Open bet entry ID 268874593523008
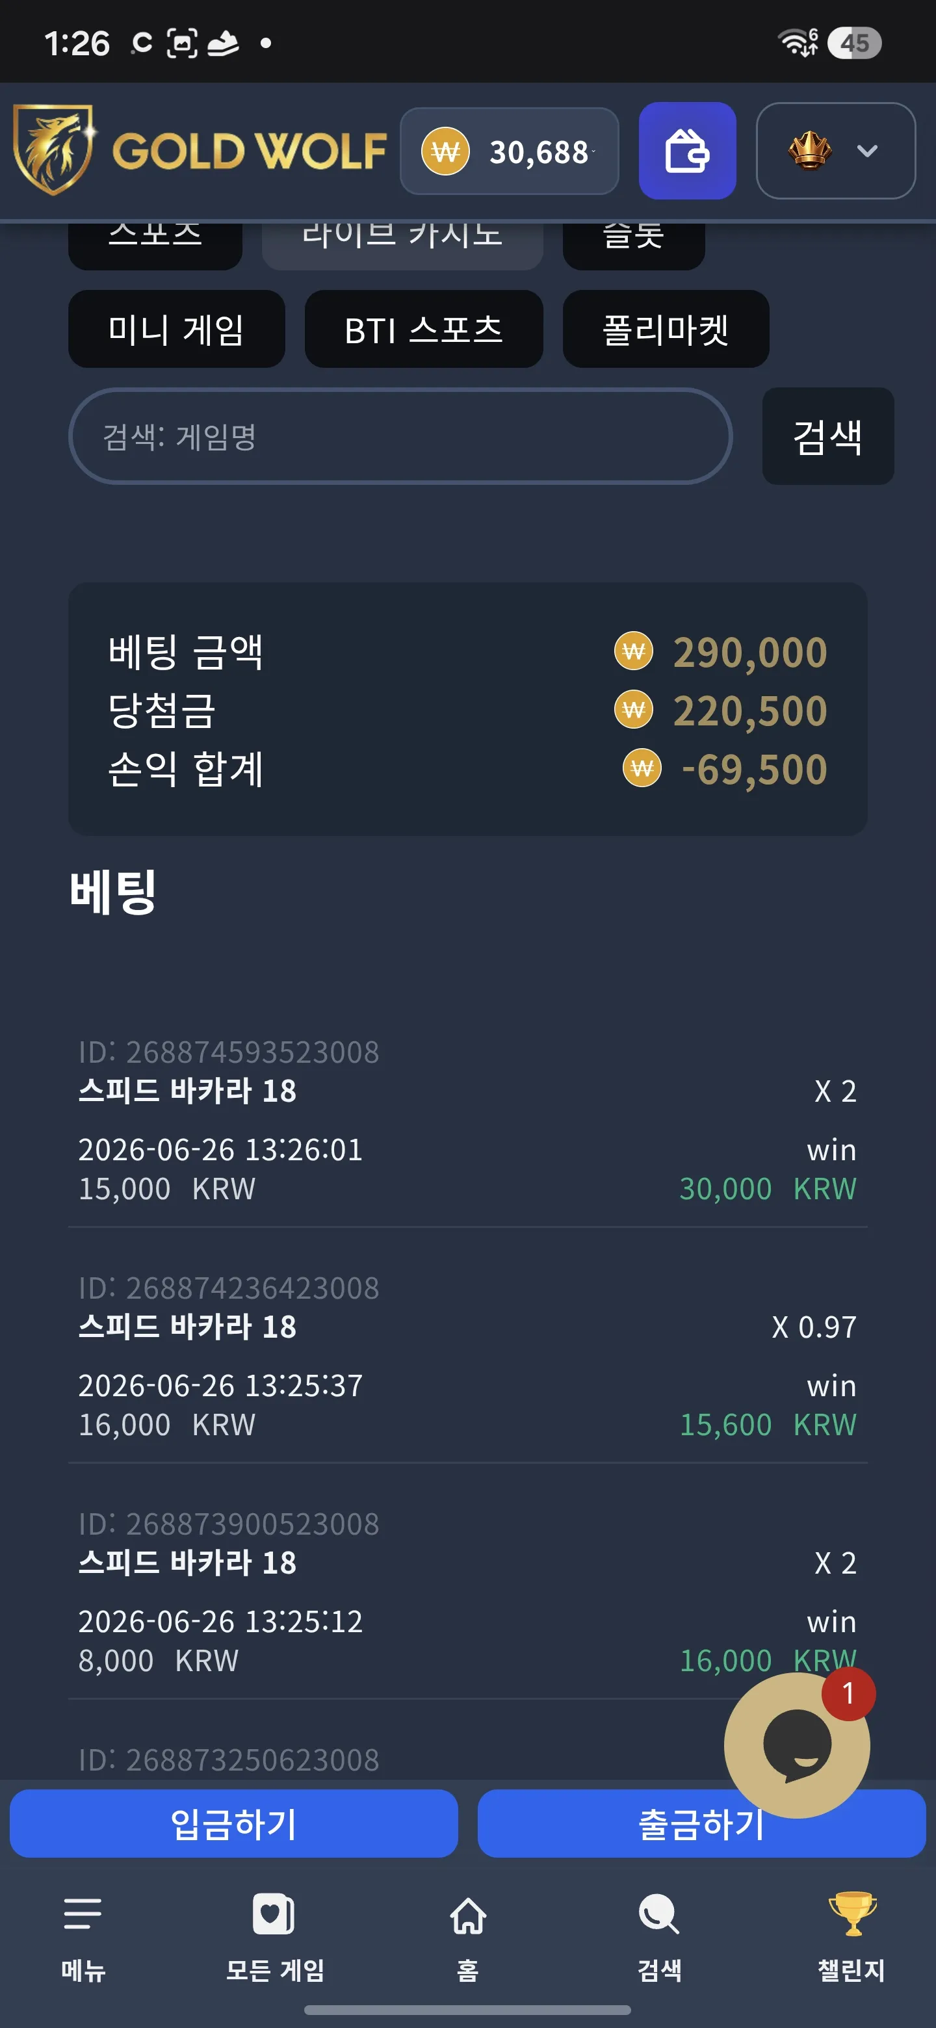Screen dimensions: 936x2028 click(x=467, y=1121)
